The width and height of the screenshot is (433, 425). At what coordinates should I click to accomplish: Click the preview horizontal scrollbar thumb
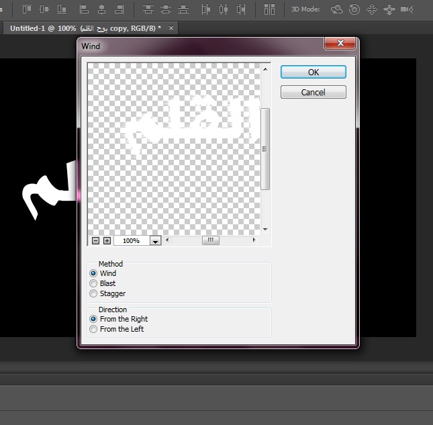click(210, 240)
